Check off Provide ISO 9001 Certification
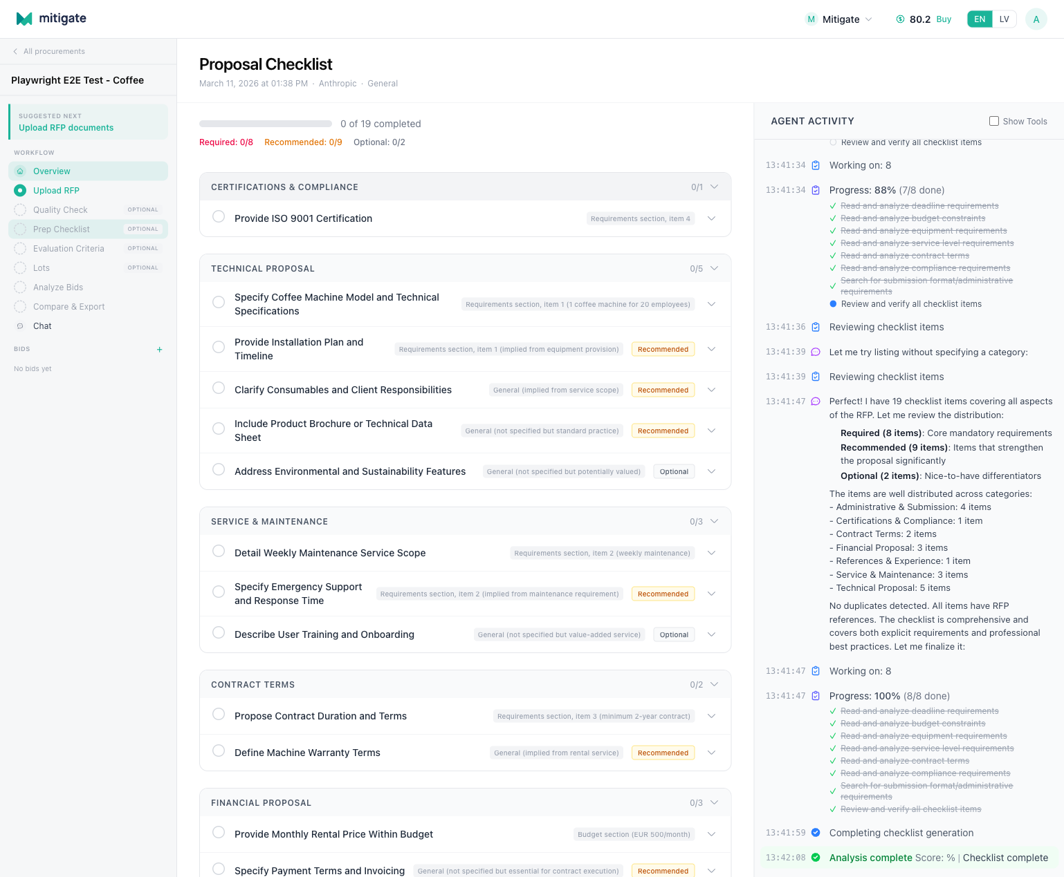This screenshot has width=1064, height=877. [219, 216]
